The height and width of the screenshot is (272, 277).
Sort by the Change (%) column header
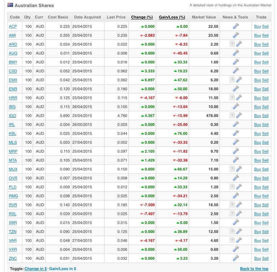142,17
